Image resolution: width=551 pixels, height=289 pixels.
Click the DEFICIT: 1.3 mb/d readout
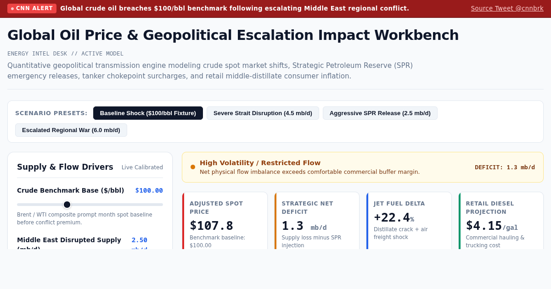tap(505, 167)
